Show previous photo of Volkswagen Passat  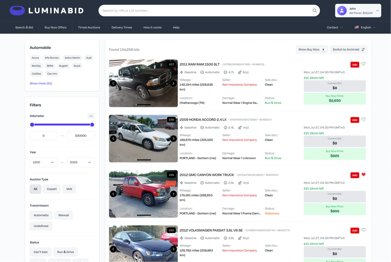click(113, 249)
